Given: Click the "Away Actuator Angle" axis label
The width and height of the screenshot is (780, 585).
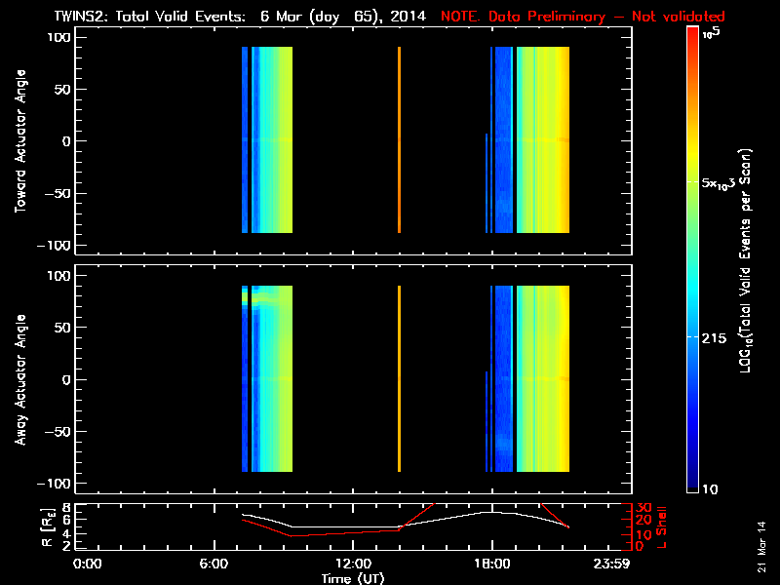Looking at the screenshot, I should 19,379.
